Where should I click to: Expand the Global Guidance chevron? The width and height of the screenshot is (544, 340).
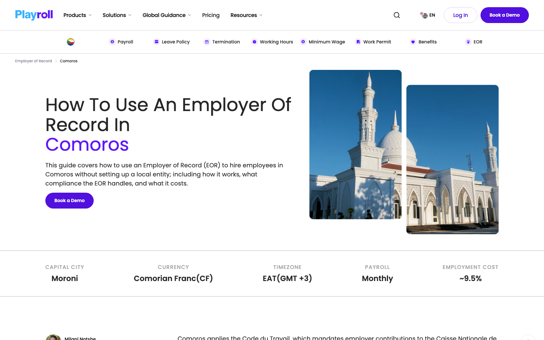point(189,15)
